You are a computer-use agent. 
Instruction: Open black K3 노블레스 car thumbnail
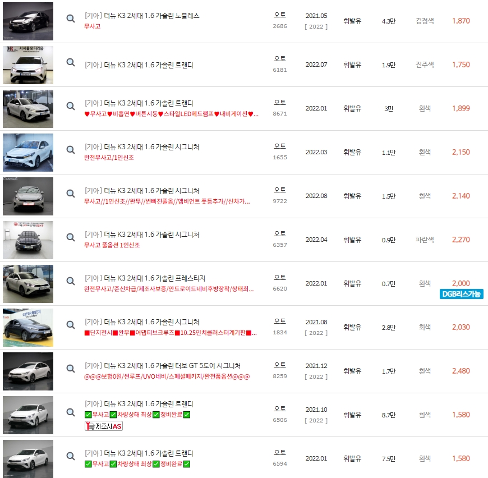click(x=28, y=21)
